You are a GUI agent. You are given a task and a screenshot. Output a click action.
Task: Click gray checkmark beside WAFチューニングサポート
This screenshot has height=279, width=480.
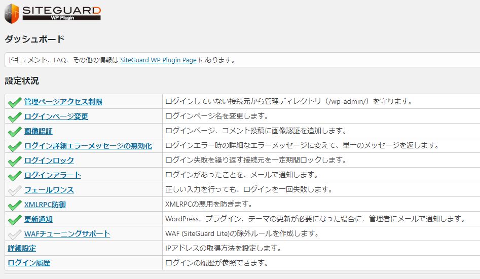point(15,234)
